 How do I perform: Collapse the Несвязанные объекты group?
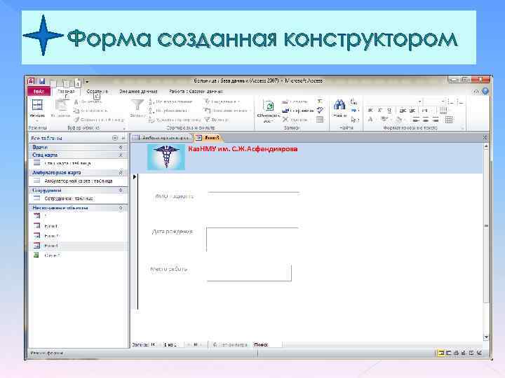121,208
